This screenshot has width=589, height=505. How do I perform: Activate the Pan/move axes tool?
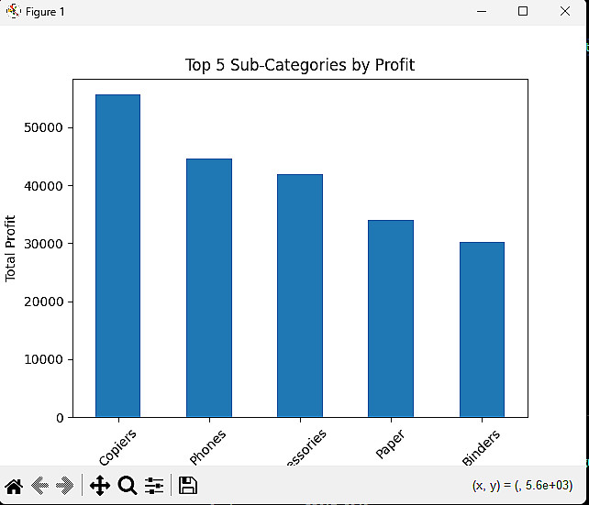(x=100, y=486)
